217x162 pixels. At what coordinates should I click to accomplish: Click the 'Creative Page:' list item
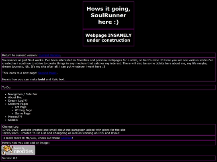(x=18, y=104)
